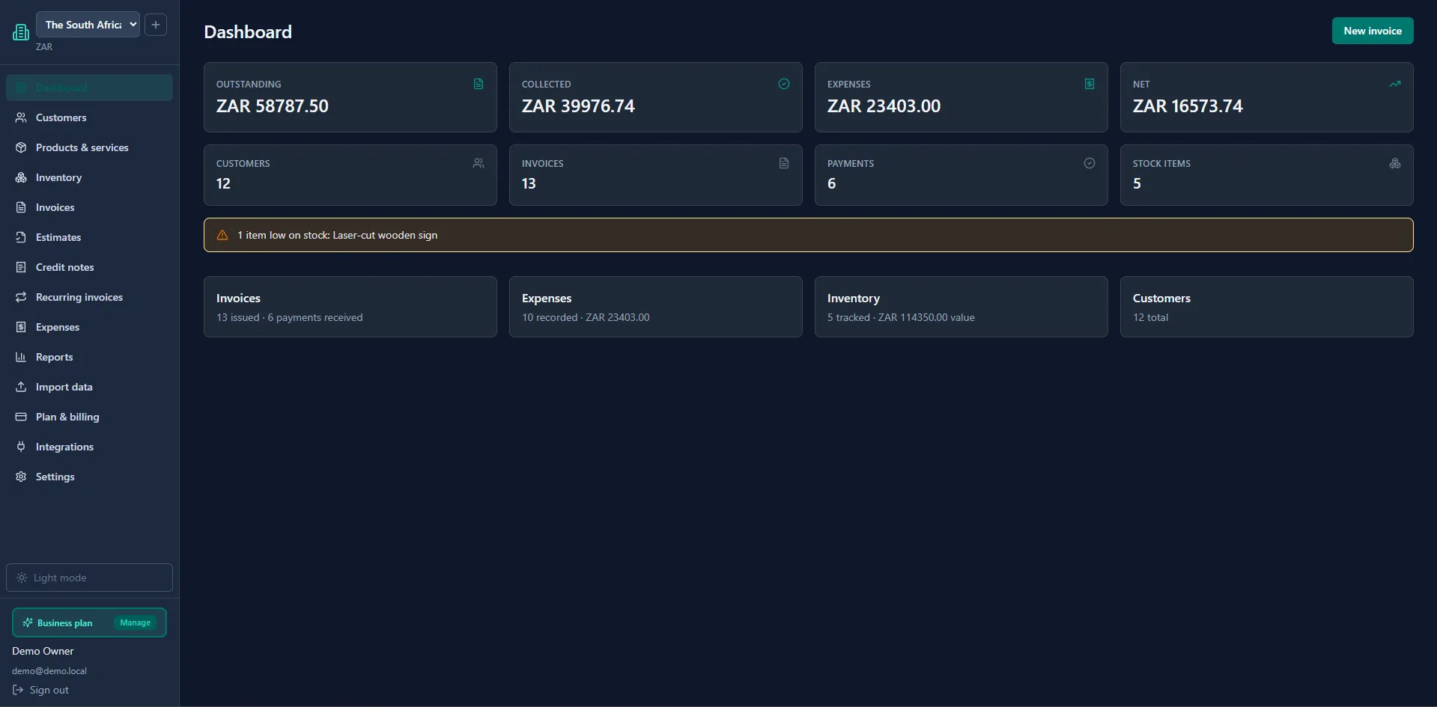The width and height of the screenshot is (1437, 707).
Task: Click the Dashboard page heading
Action: point(248,31)
